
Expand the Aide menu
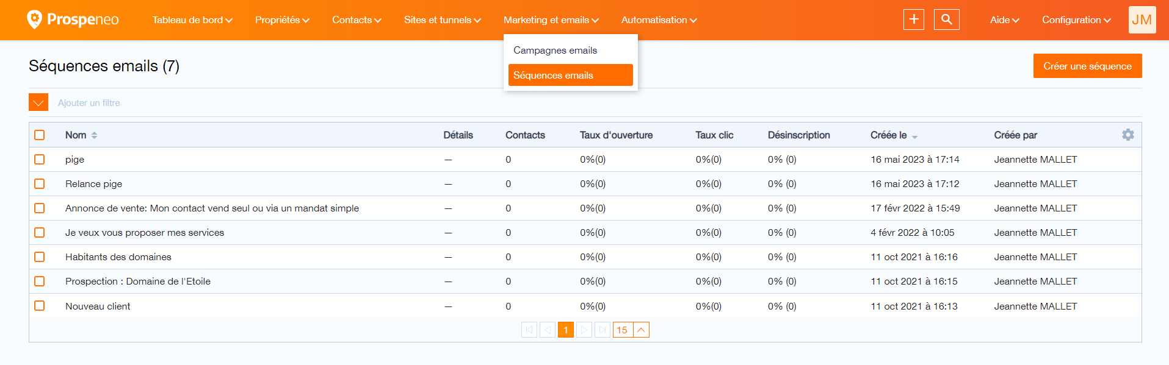coord(1004,20)
